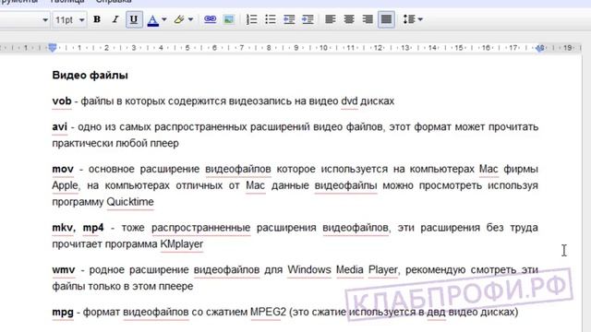The image size is (591, 332).
Task: Open line spacing dropdown
Action: (x=413, y=19)
